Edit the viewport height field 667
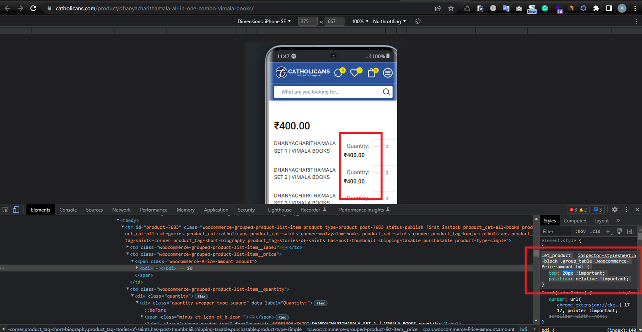The image size is (642, 332). (x=334, y=21)
